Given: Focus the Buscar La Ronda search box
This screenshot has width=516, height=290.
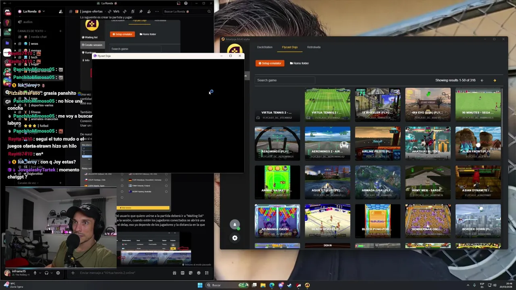Looking at the screenshot, I should pos(187,11).
